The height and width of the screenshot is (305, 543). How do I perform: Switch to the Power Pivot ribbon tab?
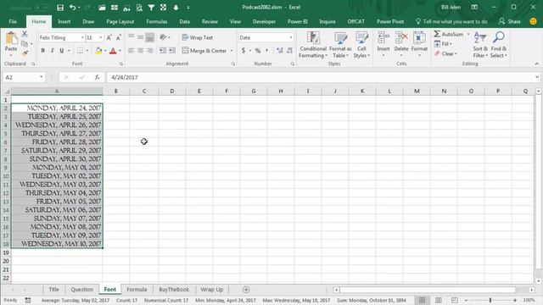pyautogui.click(x=390, y=21)
